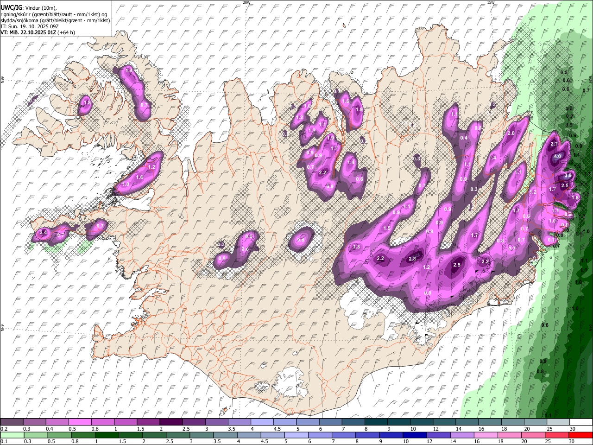Click the '0.2' label on top legend row
Screen dimensions: 593x445
(3, 429)
